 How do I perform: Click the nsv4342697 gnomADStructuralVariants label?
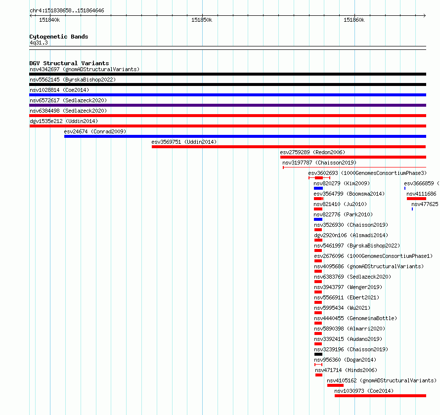(85, 69)
